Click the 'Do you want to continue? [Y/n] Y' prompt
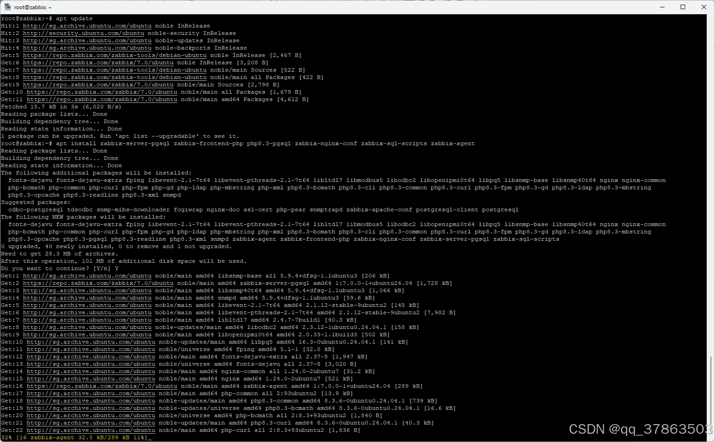Viewport: 715px width, 442px height. coord(60,269)
